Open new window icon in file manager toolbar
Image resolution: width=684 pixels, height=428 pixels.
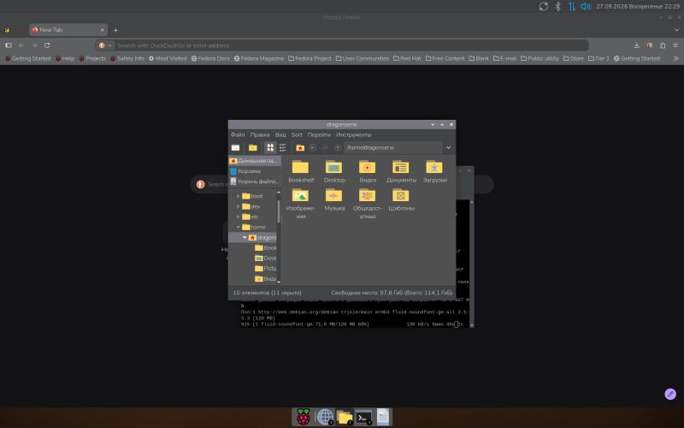(236, 147)
